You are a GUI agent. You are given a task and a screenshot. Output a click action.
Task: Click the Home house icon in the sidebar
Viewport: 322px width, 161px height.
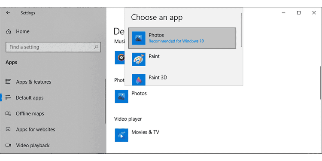[9, 31]
